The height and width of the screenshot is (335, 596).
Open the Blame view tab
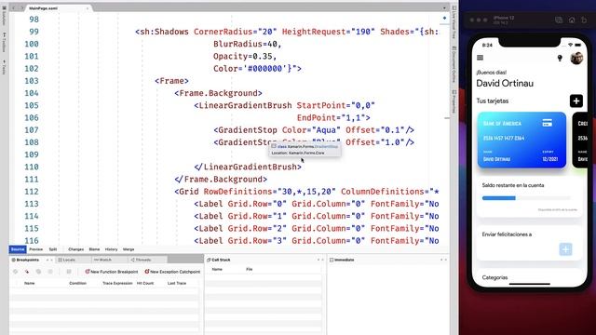94,249
